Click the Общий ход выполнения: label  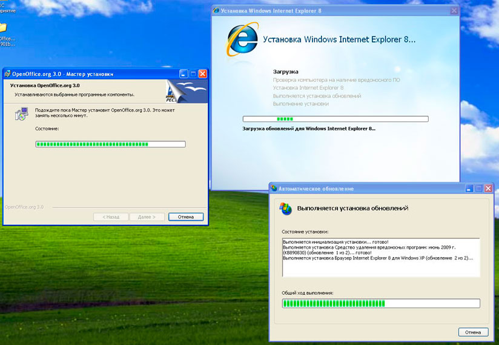pyautogui.click(x=308, y=293)
